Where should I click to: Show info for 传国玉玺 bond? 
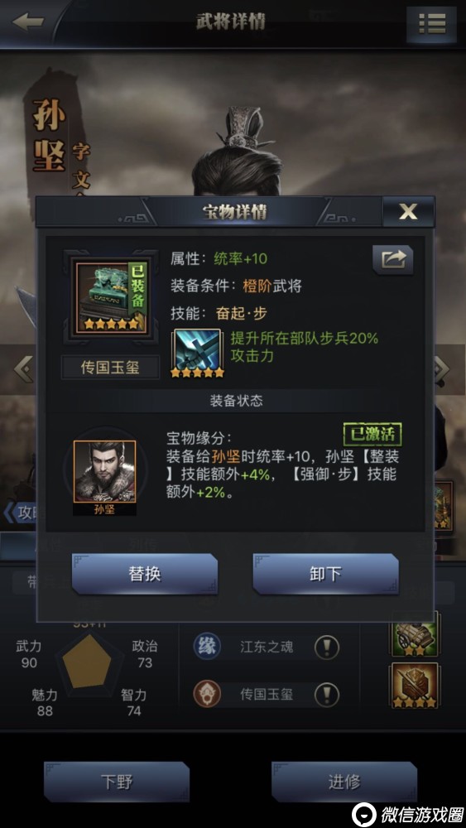(327, 695)
